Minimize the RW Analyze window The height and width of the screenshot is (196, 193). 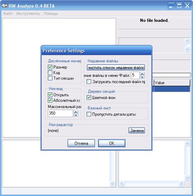pos(171,6)
